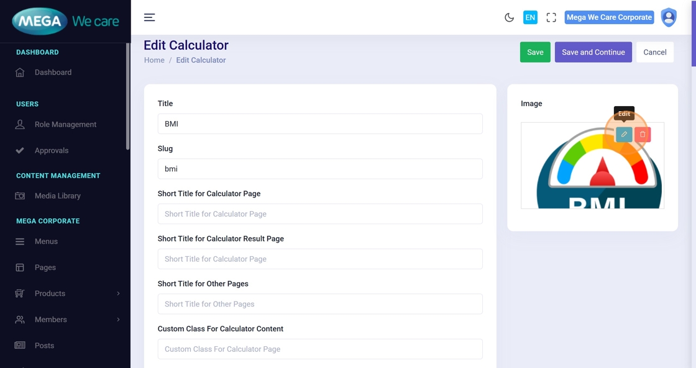
Task: Focus the Short Title for Other Pages field
Action: tap(320, 304)
